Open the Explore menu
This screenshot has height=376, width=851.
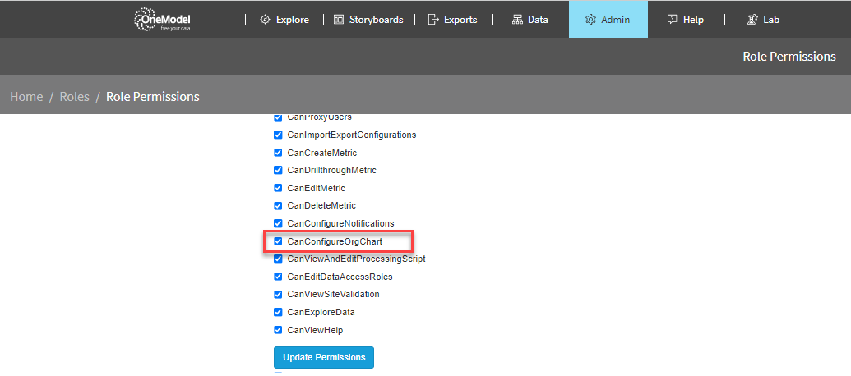coord(284,20)
